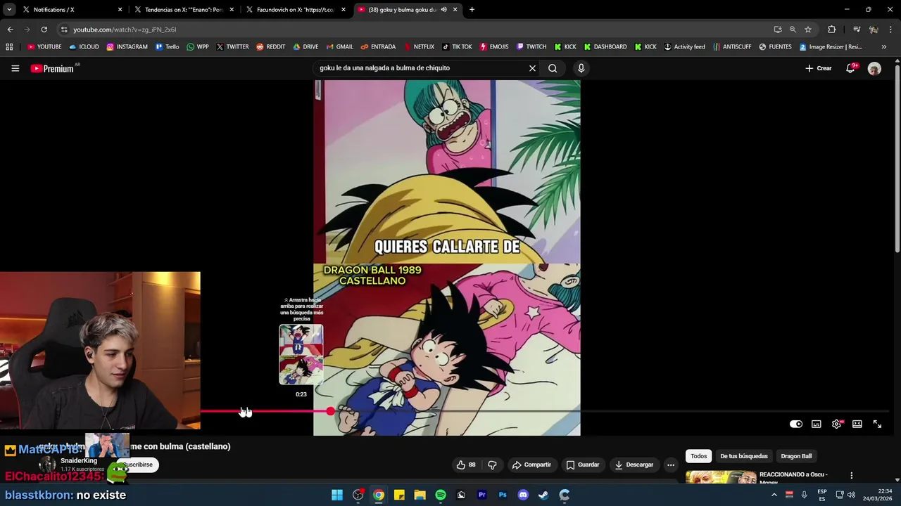The width and height of the screenshot is (901, 506).
Task: Switch to theater mode in the player
Action: point(857,424)
